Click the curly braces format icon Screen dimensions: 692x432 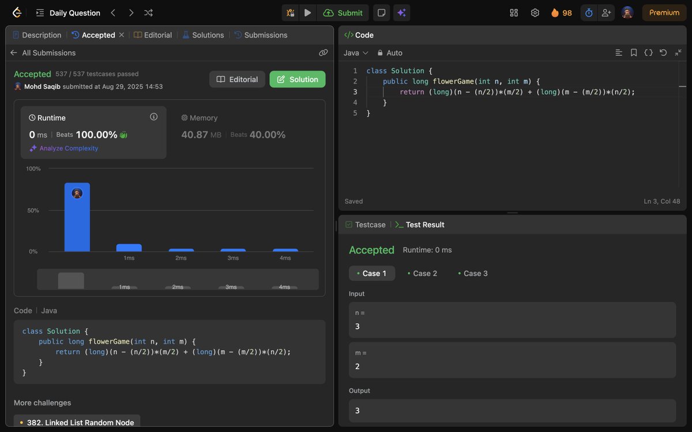click(648, 53)
